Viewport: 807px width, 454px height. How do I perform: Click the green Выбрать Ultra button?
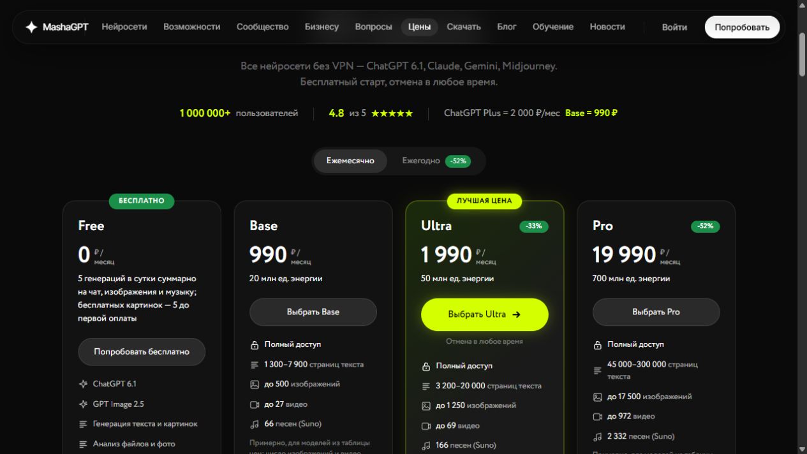(485, 314)
